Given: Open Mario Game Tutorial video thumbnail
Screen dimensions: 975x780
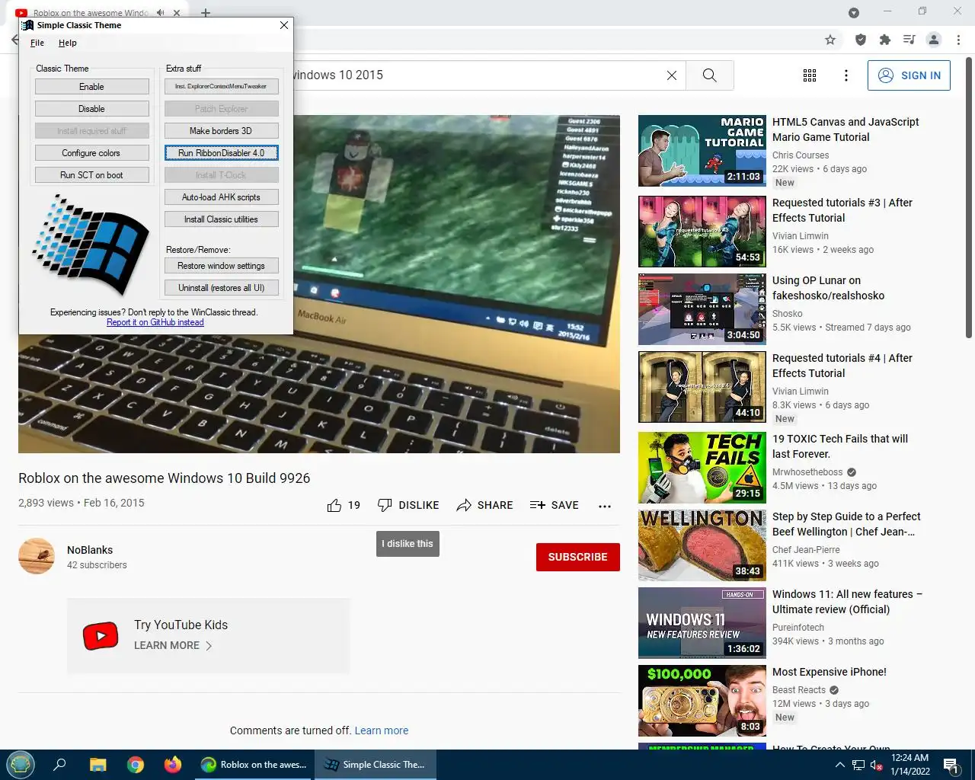Looking at the screenshot, I should click(702, 151).
